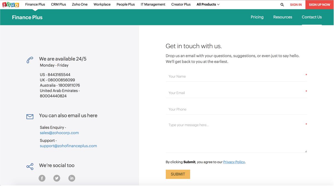Click the social share icon

pos(30,166)
